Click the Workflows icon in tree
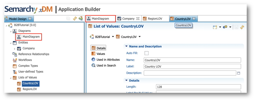This screenshot has width=255, height=101. click(x=15, y=60)
